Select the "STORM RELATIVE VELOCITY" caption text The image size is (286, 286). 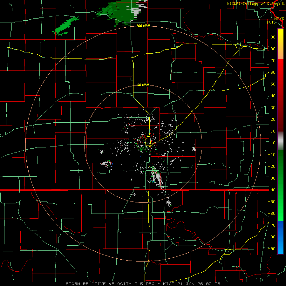click(99, 284)
